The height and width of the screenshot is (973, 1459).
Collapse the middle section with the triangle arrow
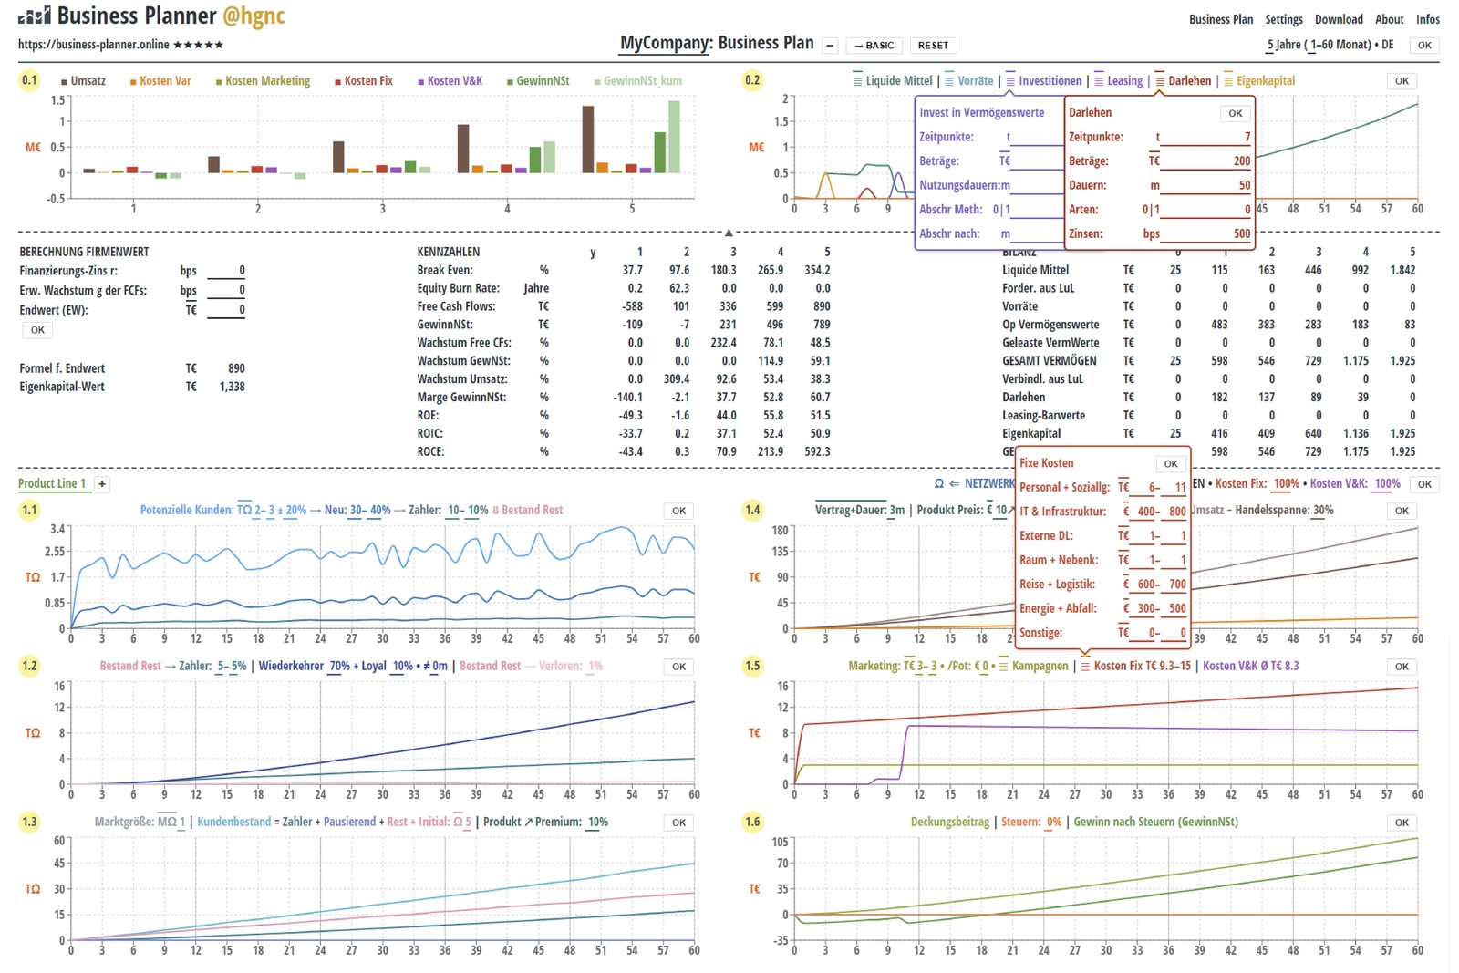pyautogui.click(x=729, y=231)
